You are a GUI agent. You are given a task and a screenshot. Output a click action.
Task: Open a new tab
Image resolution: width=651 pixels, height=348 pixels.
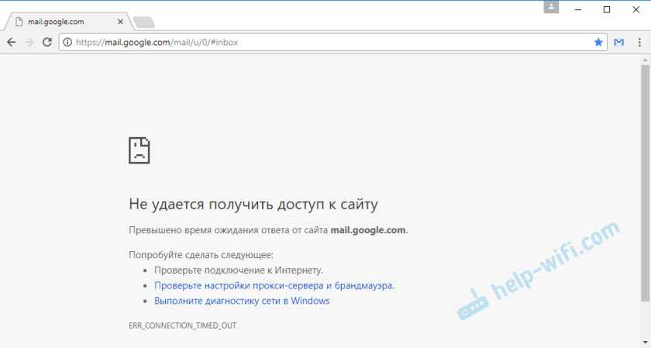(143, 21)
